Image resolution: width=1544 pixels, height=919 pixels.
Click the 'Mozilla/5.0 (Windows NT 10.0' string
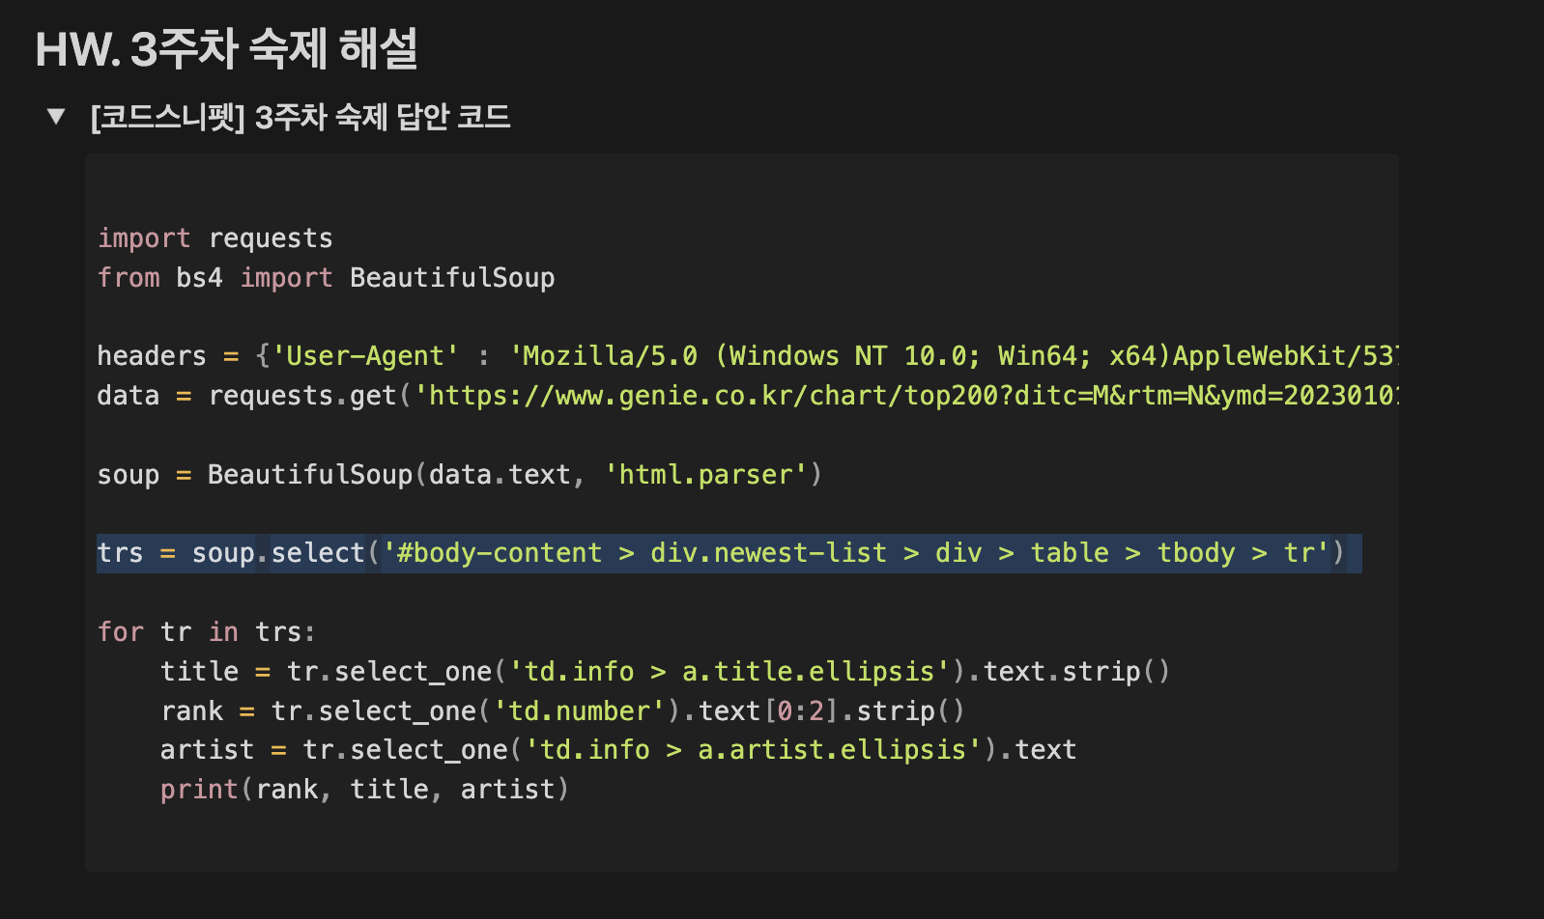[954, 356]
